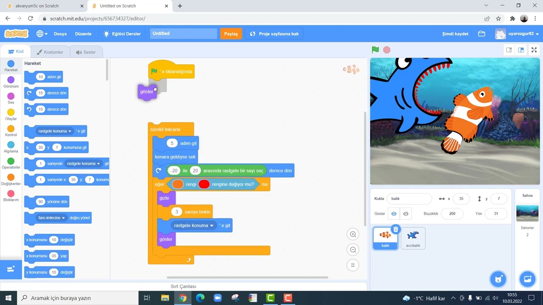The width and height of the screenshot is (543, 305).
Task: Select the Algılama block category
Action: tap(11, 147)
